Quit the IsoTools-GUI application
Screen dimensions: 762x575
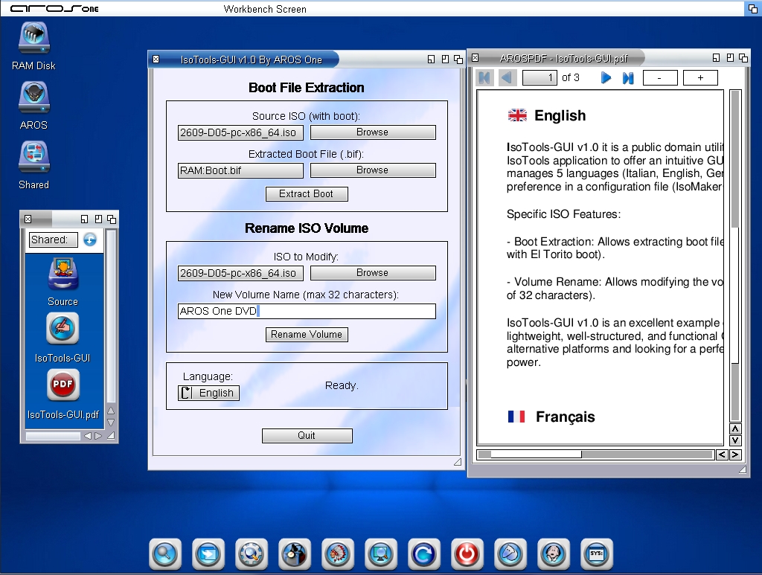307,436
